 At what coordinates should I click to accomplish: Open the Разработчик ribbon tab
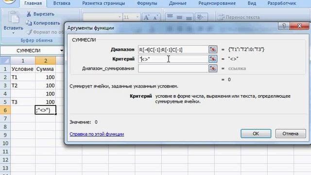(282, 3)
